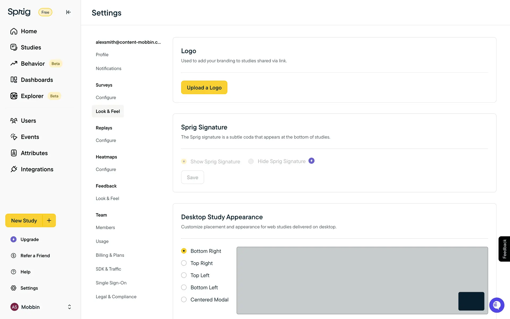
Task: Click the Behavior trend-line icon
Action: (x=14, y=64)
